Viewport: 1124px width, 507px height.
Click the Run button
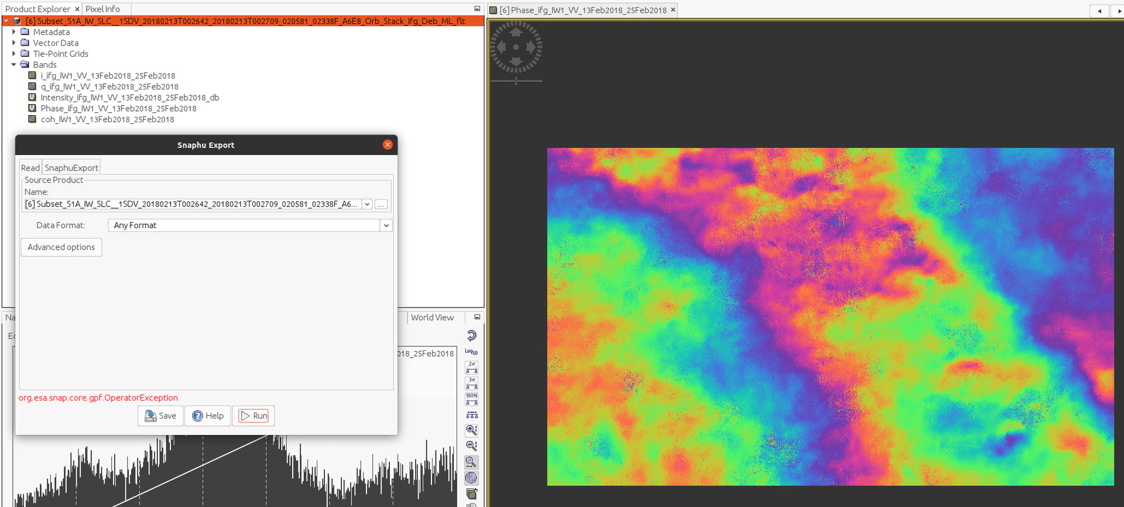[x=253, y=416]
